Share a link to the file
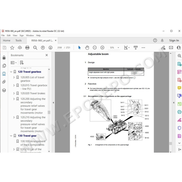The width and height of the screenshot is (182, 182). [x=163, y=48]
